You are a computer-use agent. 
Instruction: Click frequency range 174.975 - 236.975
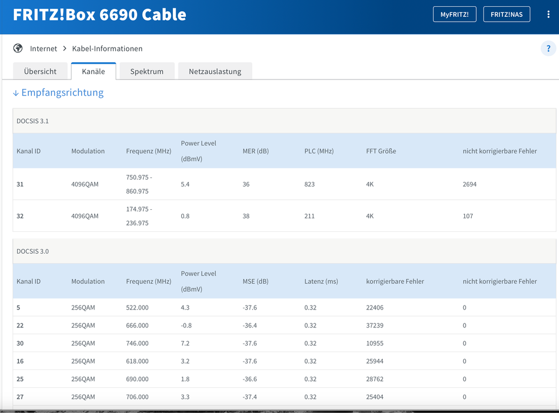click(x=139, y=216)
